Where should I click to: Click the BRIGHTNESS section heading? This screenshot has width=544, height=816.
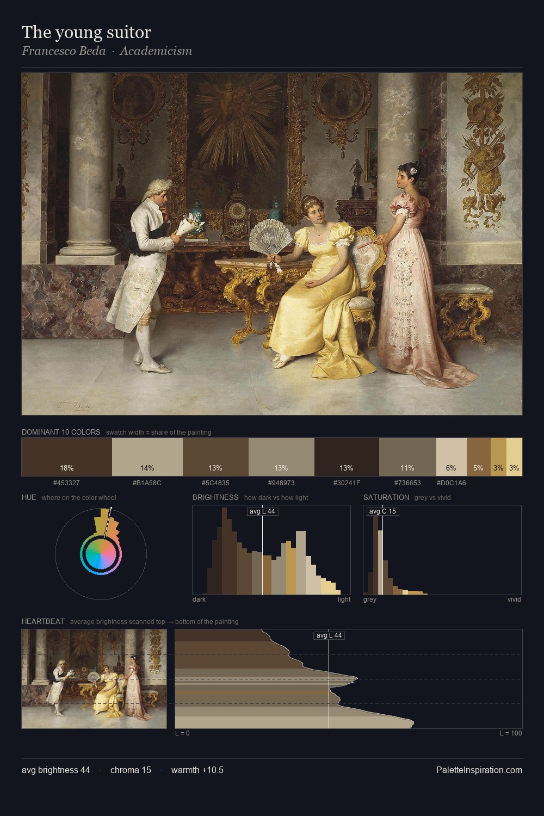coord(215,497)
